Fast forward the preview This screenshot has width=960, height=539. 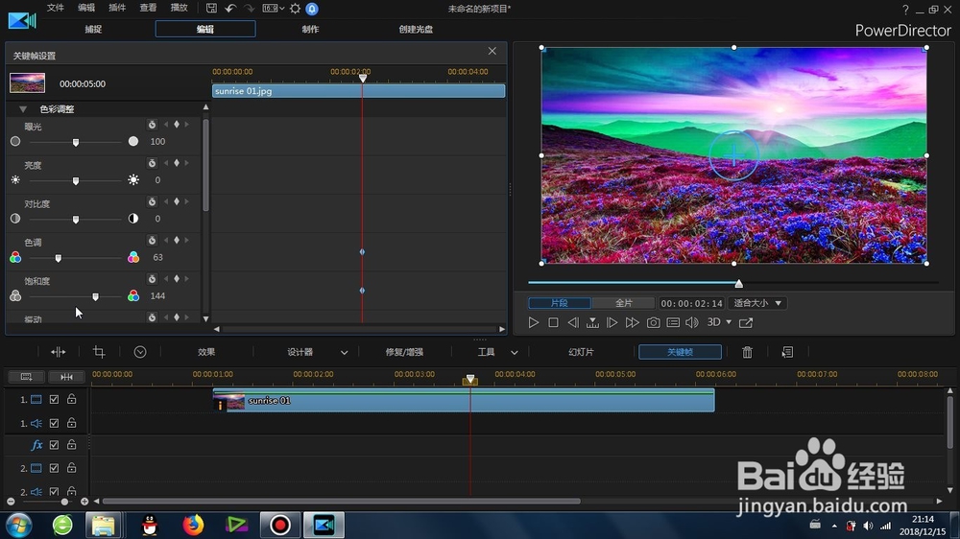click(x=632, y=322)
